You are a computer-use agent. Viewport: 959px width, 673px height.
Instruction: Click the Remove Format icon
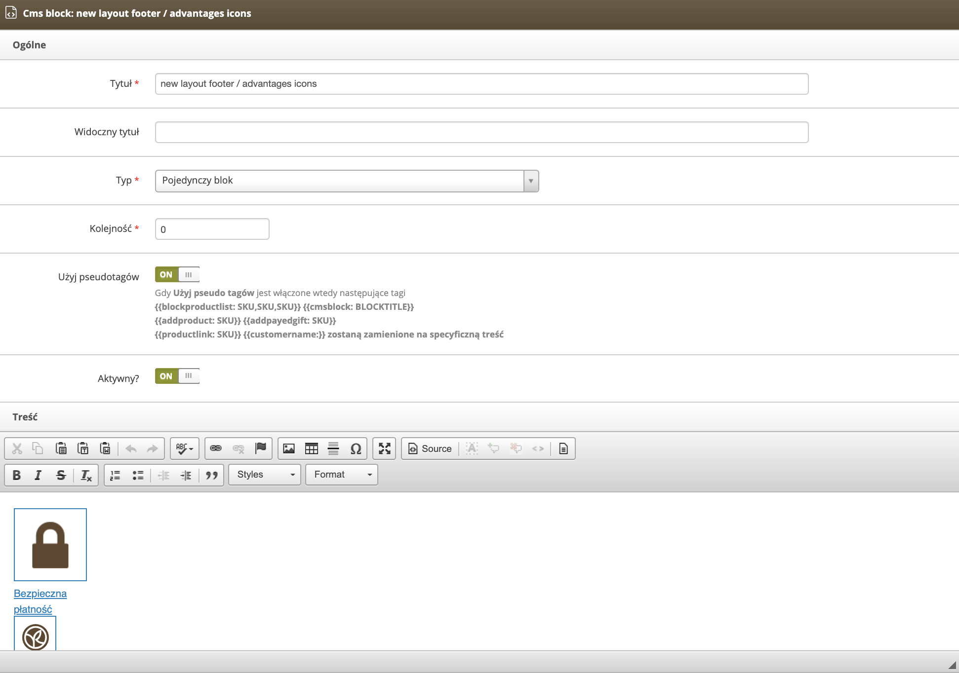(x=86, y=475)
